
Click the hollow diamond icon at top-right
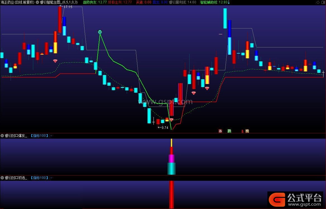point(318,2)
